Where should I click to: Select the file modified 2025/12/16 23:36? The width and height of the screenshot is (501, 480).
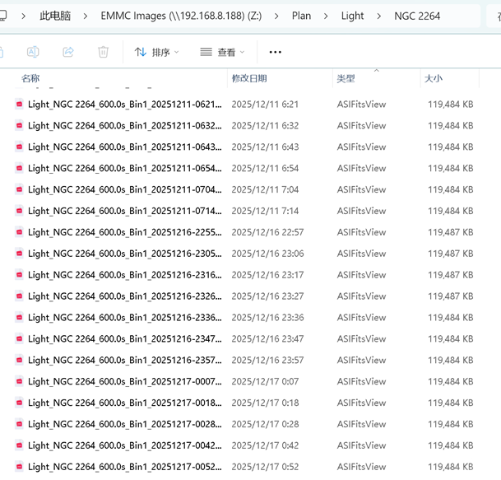coord(123,318)
